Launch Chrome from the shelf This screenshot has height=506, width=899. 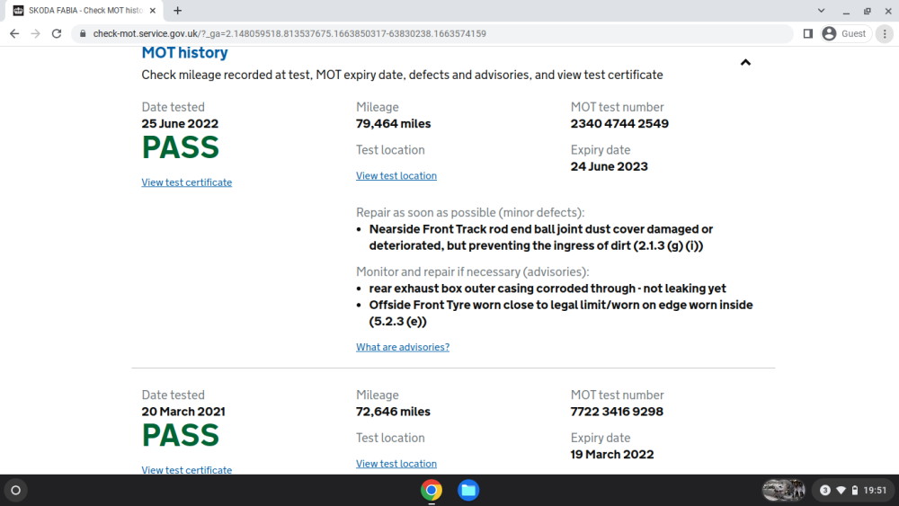(x=432, y=491)
